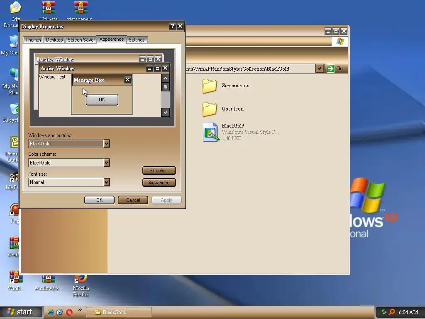Go to the Settings tab

click(137, 39)
